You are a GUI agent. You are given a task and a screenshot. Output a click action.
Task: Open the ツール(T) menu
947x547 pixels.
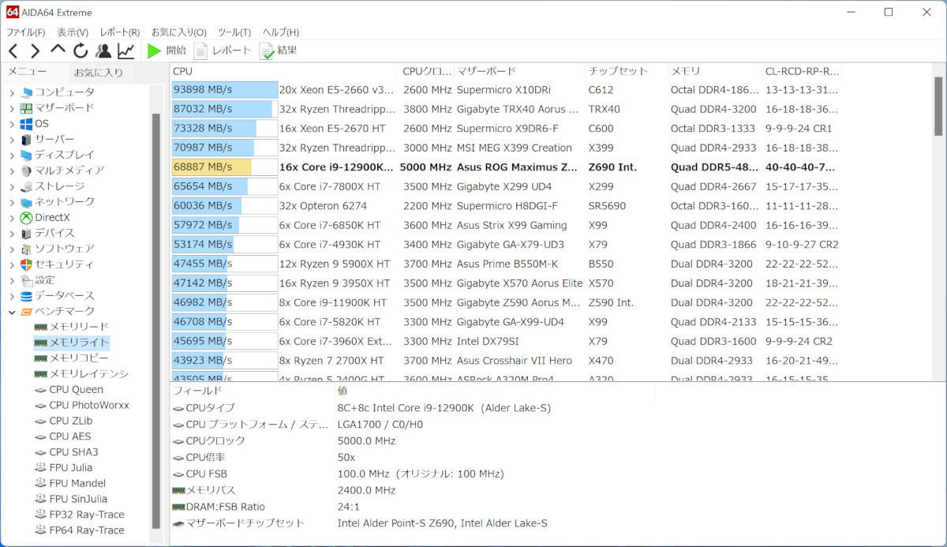coord(234,32)
